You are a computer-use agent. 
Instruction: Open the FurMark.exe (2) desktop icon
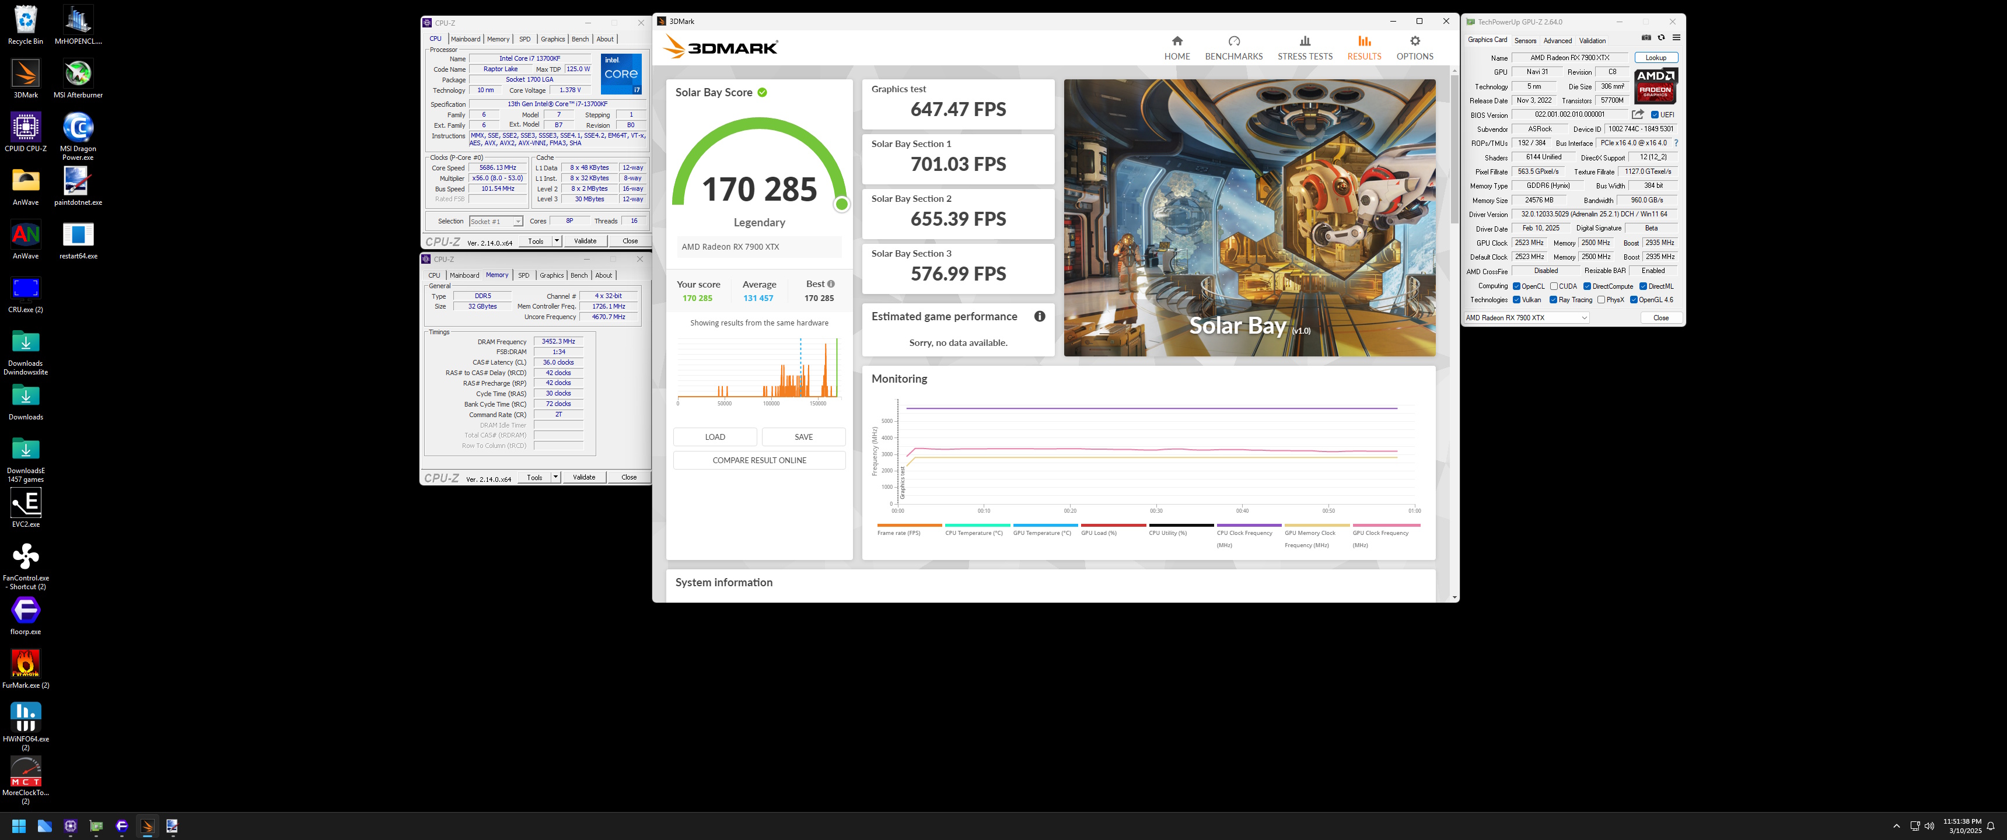click(26, 669)
